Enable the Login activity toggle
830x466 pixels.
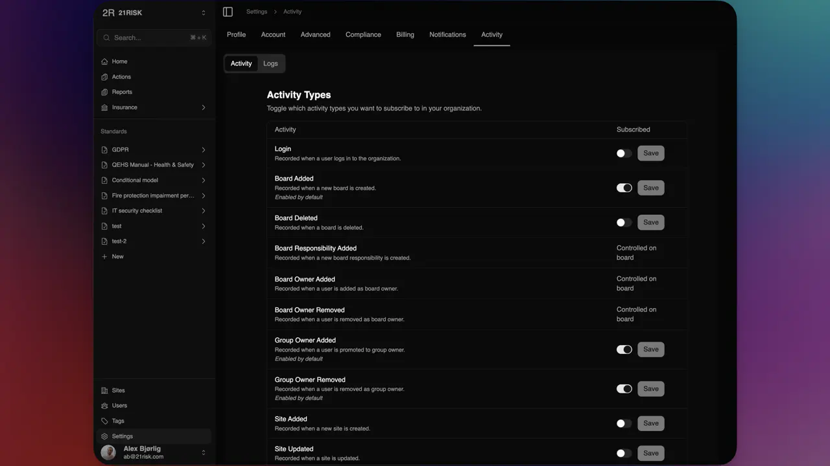624,153
